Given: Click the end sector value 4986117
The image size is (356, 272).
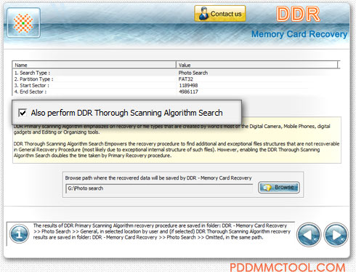Looking at the screenshot, I should [188, 92].
